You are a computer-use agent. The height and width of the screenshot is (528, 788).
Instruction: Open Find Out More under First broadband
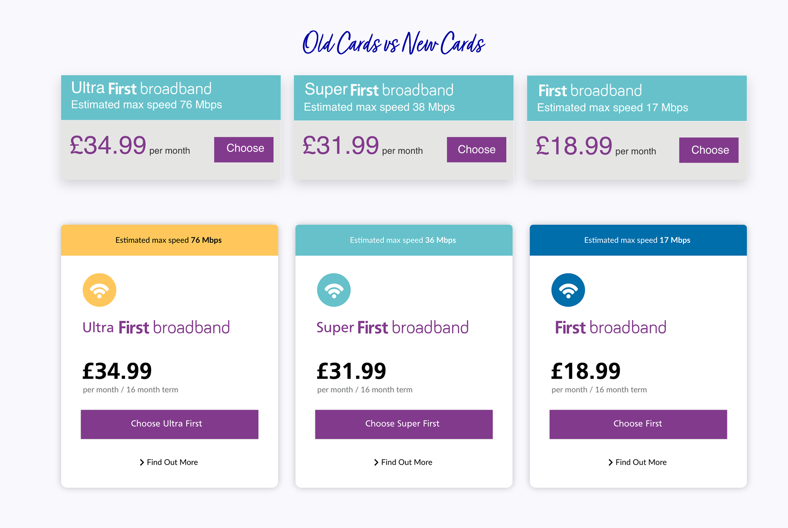[x=641, y=462]
